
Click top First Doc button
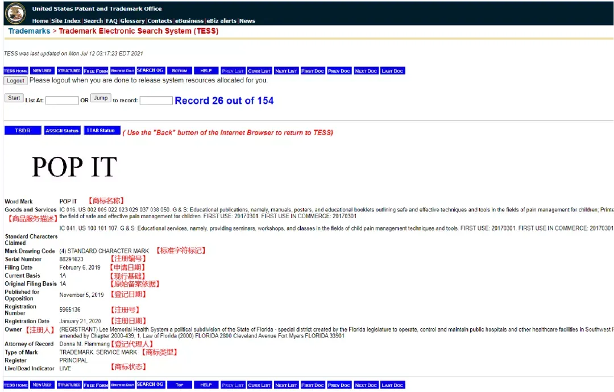313,71
